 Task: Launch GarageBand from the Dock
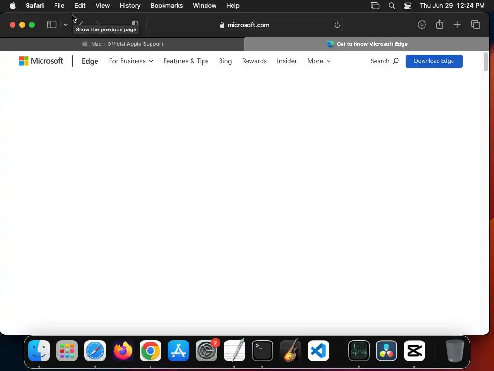pos(290,351)
